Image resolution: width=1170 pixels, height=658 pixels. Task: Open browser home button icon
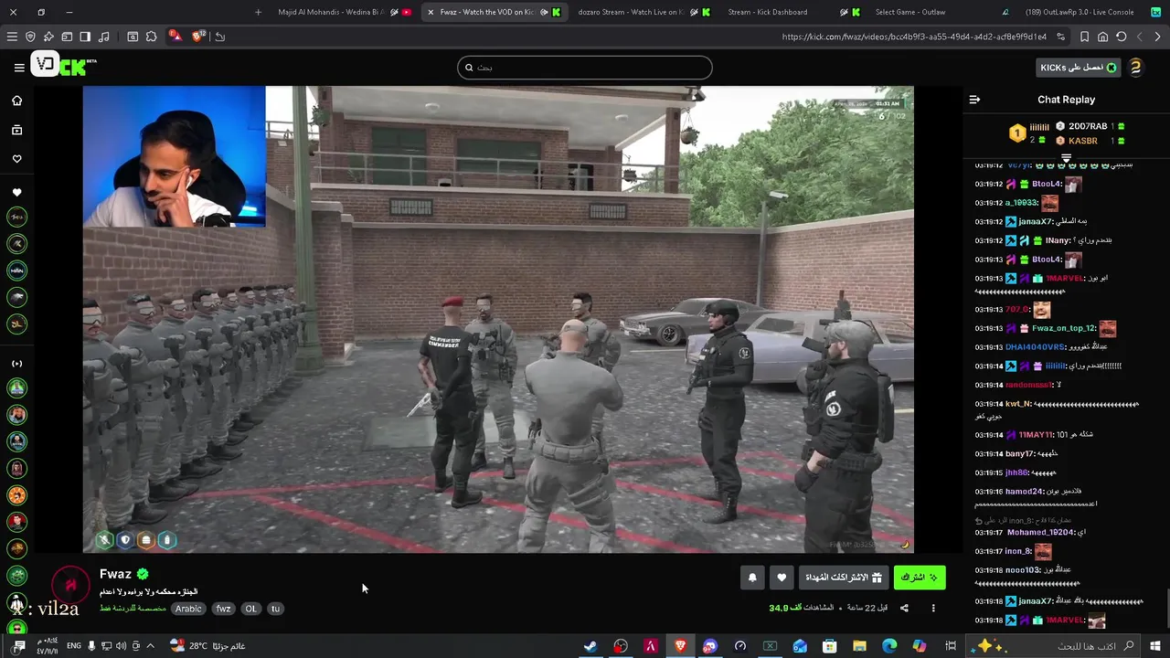1103,37
